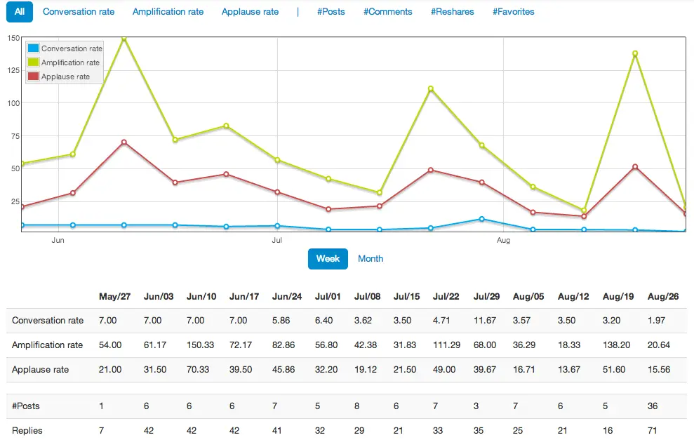694x440 pixels.
Task: Click the Replies row label
Action: point(27,430)
